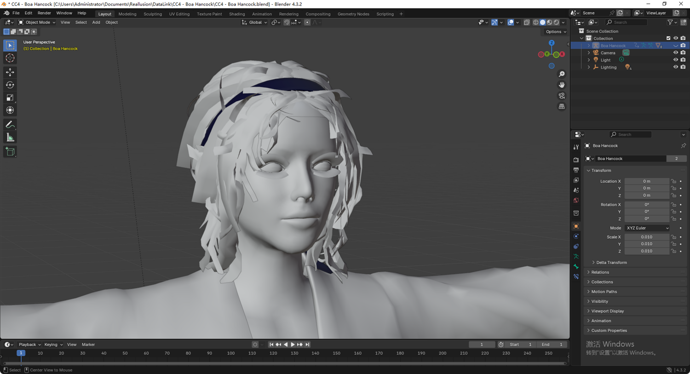Open the Armature Object Data properties tab
Screen dimensions: 690x374
[576, 257]
